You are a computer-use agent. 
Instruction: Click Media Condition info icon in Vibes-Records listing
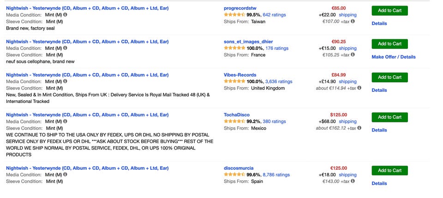(x=65, y=82)
